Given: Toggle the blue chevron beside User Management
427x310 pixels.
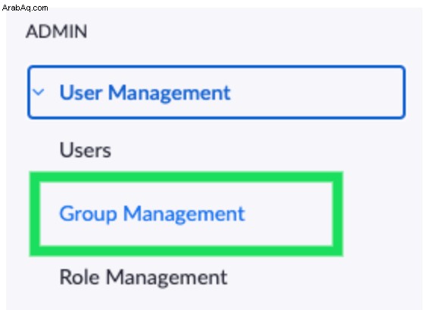Looking at the screenshot, I should [39, 92].
